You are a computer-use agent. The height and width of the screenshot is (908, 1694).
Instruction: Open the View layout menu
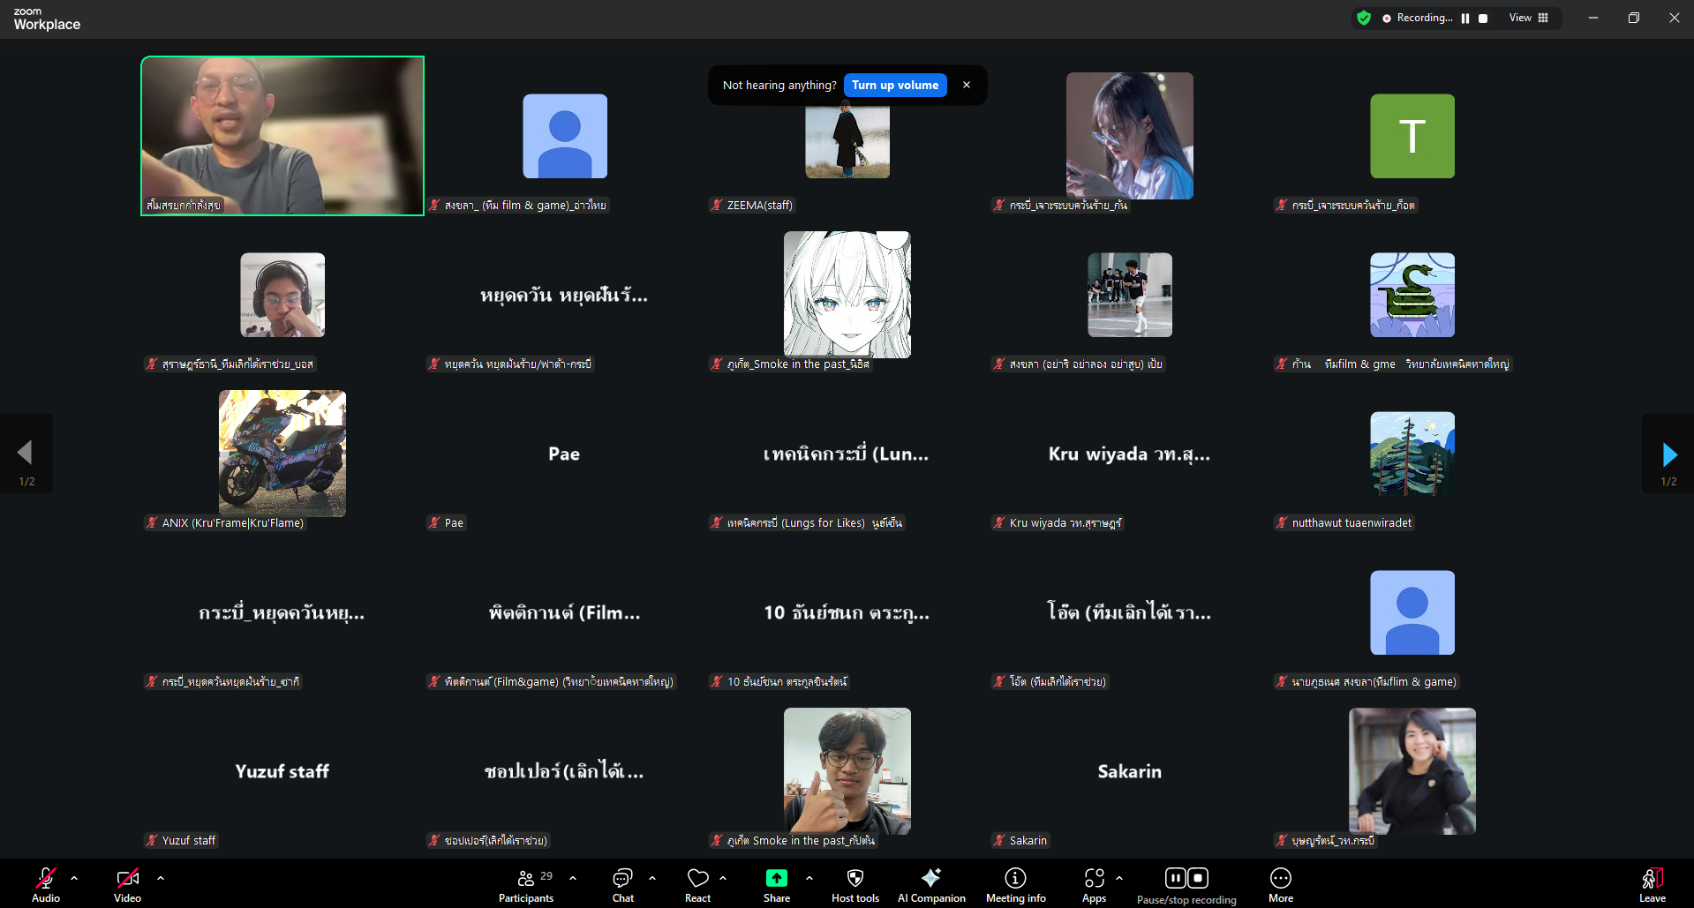[1529, 18]
